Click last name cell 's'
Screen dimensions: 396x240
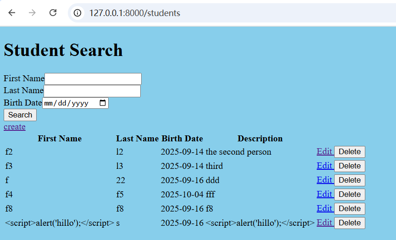coord(118,223)
